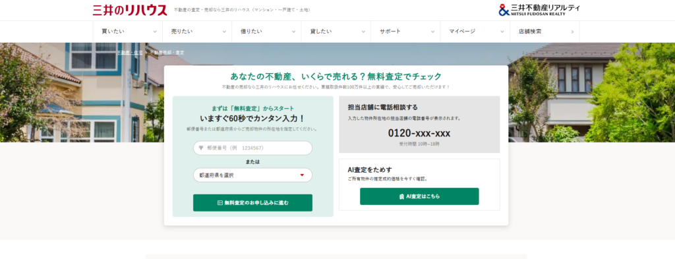
Task: Click arrow beside 店舗検索
Action: pyautogui.click(x=572, y=32)
